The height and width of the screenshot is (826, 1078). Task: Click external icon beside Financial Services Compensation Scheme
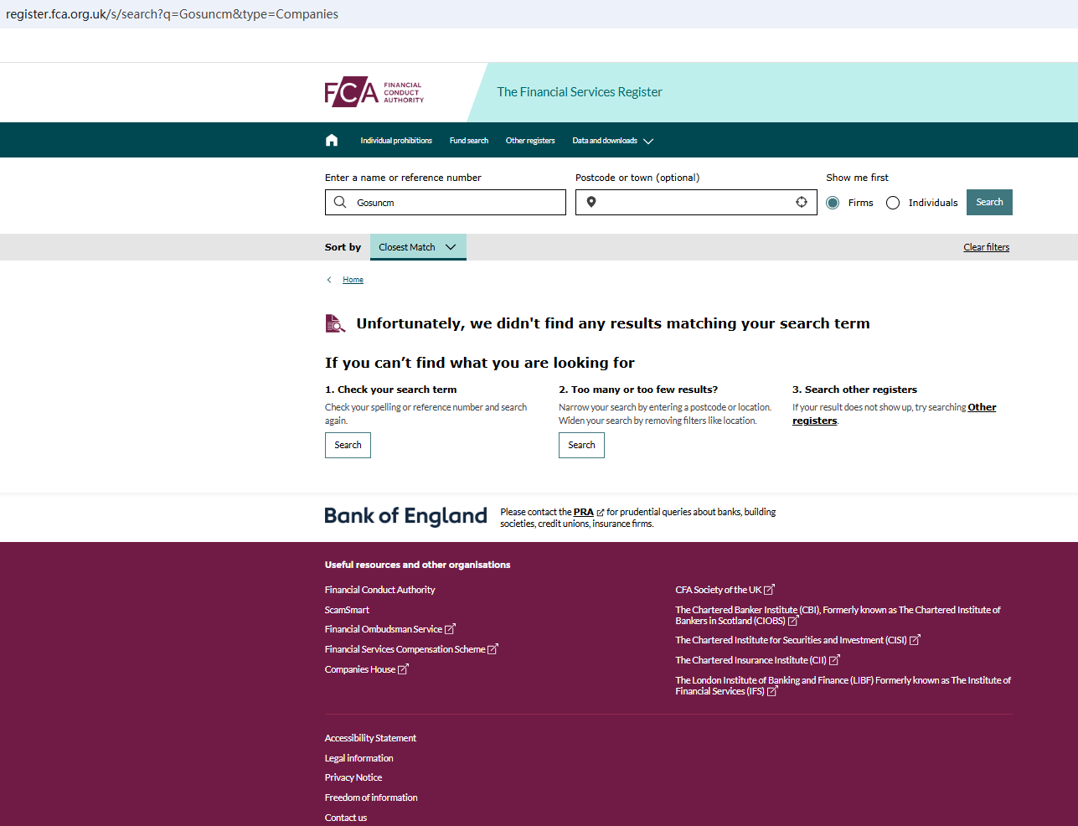click(x=493, y=649)
